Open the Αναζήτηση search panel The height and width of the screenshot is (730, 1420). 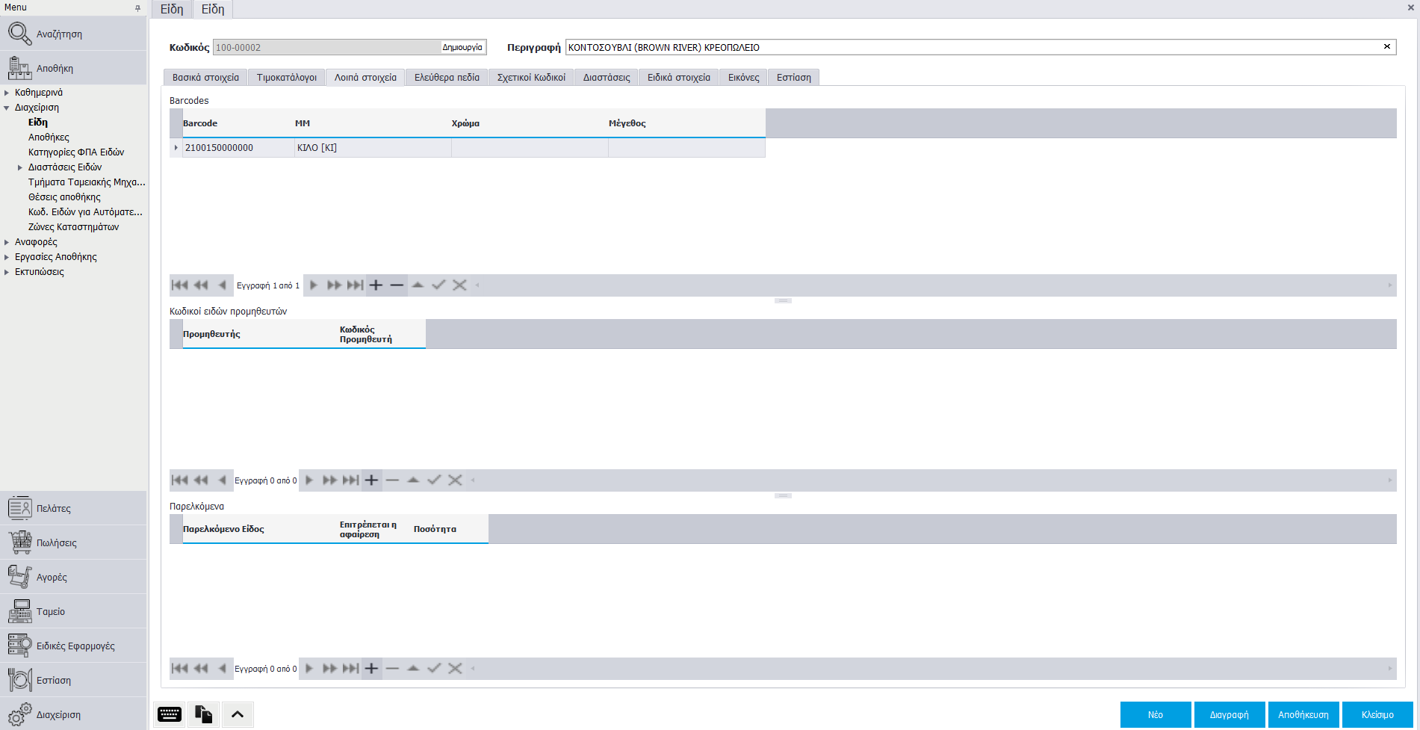tap(60, 34)
